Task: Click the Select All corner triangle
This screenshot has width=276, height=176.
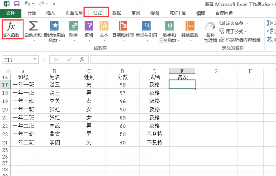Action: pos(7,71)
